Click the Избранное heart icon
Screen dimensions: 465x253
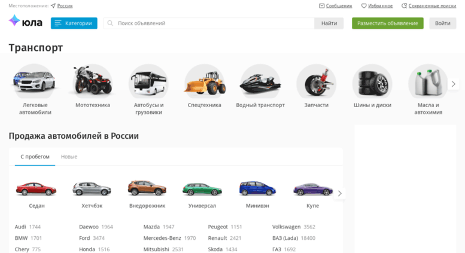pos(364,5)
